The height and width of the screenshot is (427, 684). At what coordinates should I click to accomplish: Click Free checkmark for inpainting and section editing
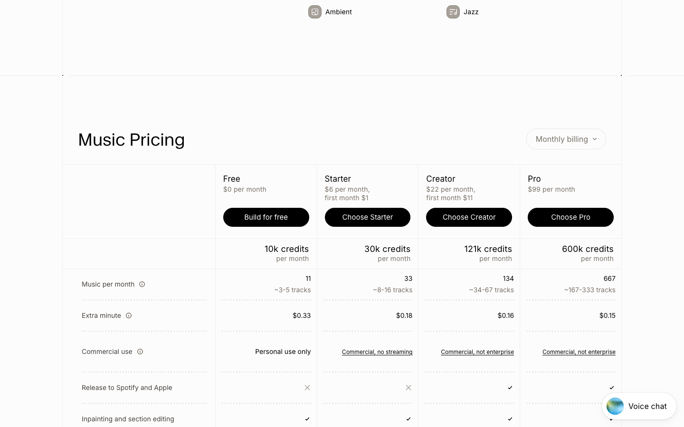[x=307, y=419]
